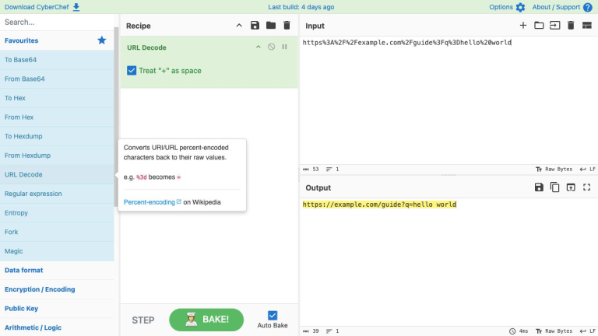Click the Download CyberChef arrow icon
The image size is (598, 336).
click(x=76, y=7)
